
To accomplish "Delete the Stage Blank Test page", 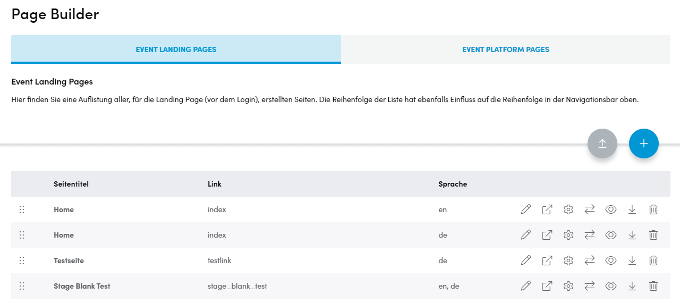I will (x=653, y=286).
